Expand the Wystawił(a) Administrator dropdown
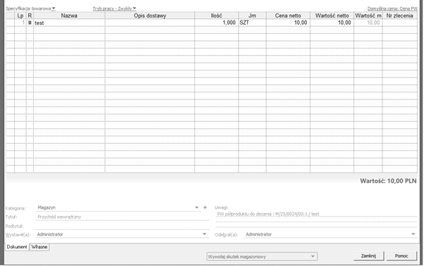Screen dimensions: 426x266 tap(205, 234)
